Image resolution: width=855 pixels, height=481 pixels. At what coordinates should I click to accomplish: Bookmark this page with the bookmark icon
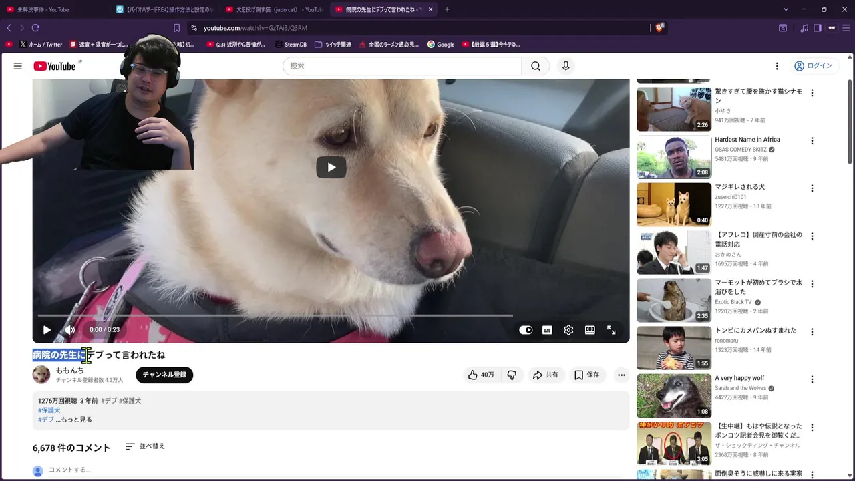176,28
